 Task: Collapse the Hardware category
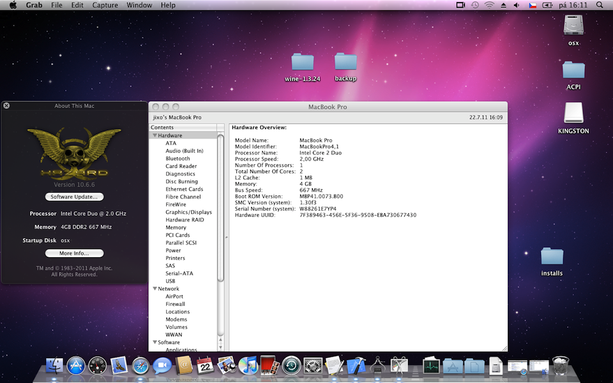155,135
